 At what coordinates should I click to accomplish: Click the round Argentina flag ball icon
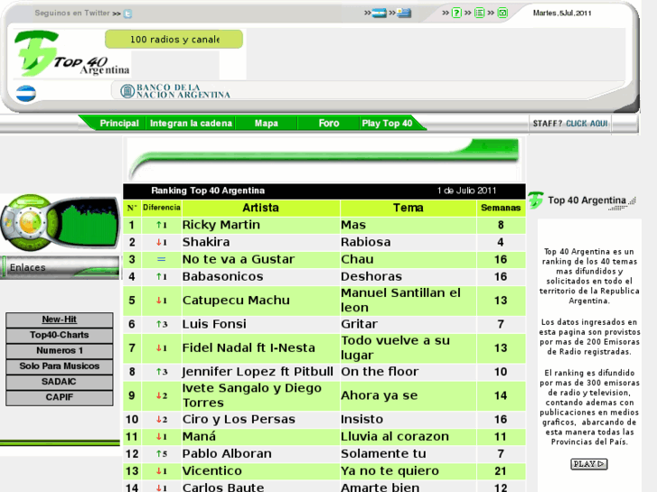(x=26, y=93)
